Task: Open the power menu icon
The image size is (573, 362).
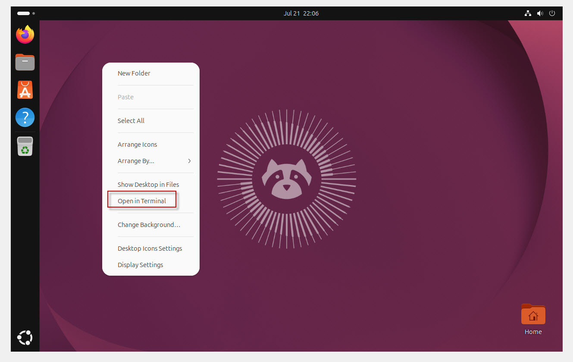Action: coord(552,13)
